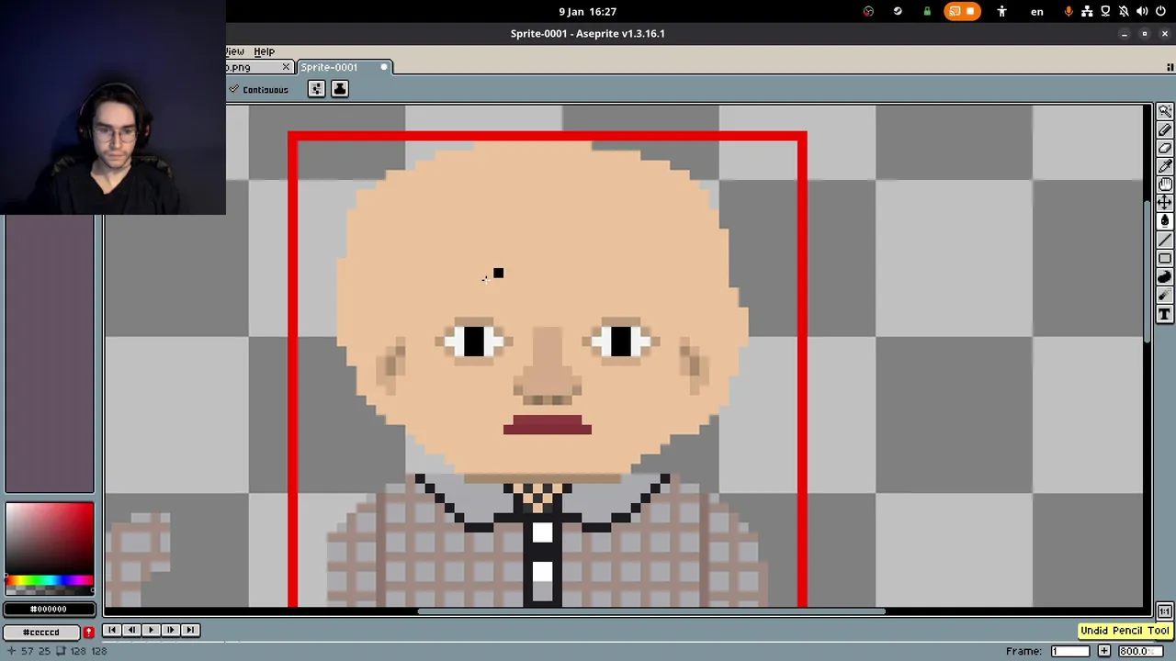Click the '57 25' cursor position text
The width and height of the screenshot is (1176, 661).
click(35, 651)
